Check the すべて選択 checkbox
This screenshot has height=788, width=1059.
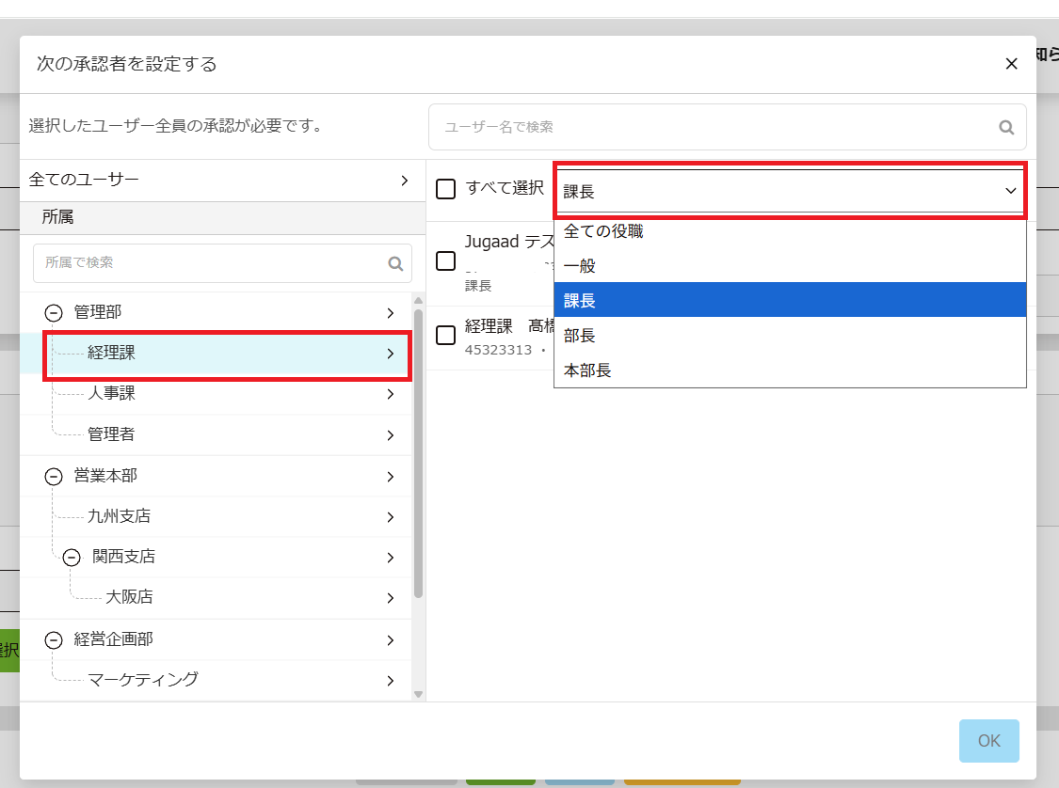coord(445,189)
